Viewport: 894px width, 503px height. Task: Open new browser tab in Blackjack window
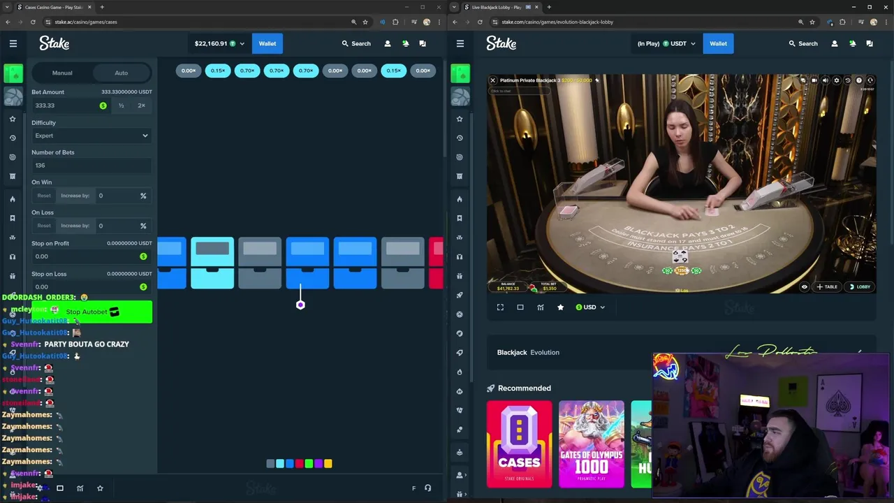549,7
